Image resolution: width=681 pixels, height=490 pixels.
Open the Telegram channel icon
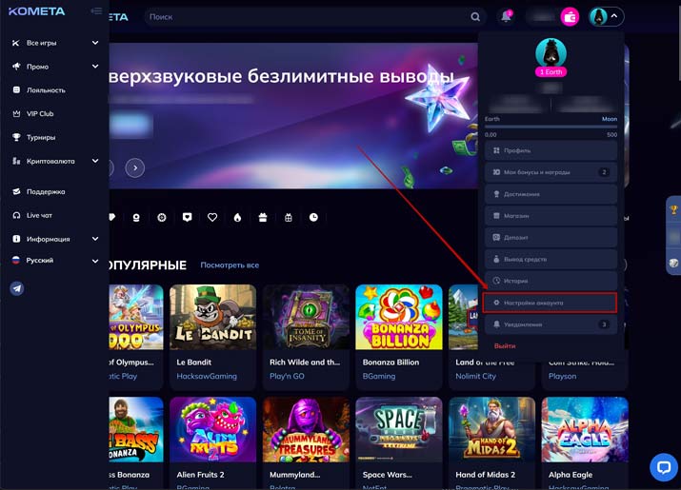(x=17, y=288)
